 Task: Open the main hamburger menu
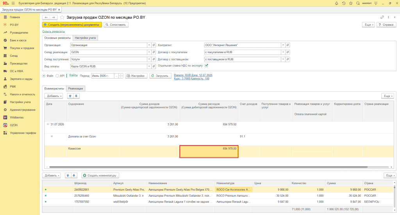coord(13,3)
